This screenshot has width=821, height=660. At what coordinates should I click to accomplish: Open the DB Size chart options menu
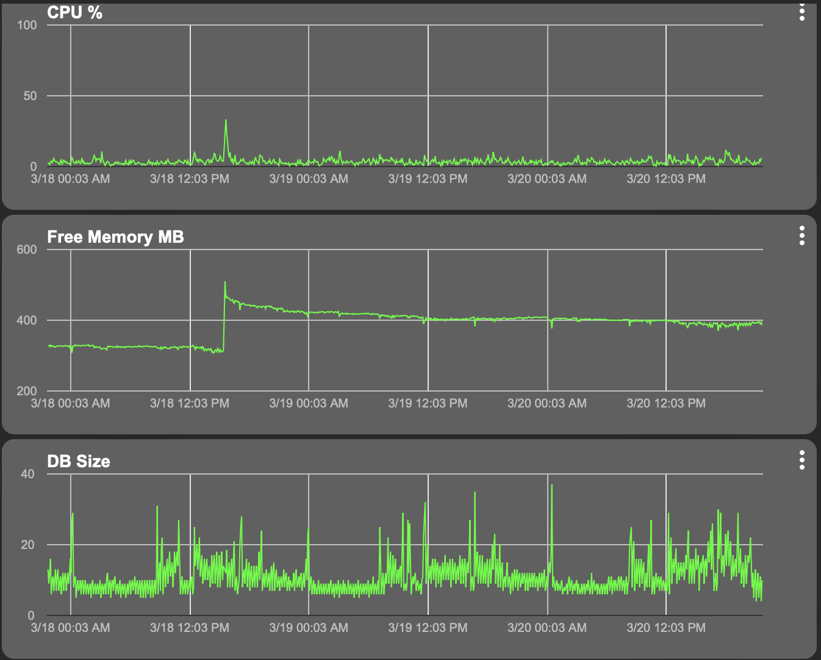[x=802, y=460]
